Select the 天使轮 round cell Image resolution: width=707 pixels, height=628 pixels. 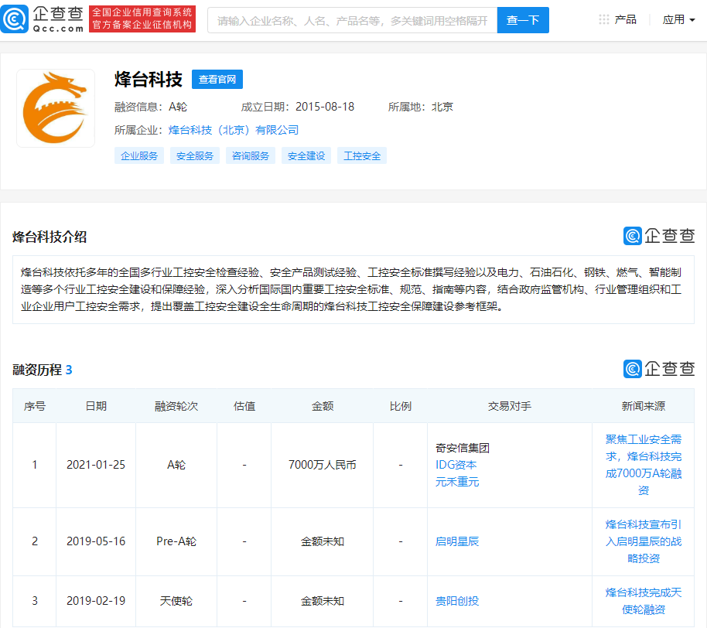click(x=176, y=601)
